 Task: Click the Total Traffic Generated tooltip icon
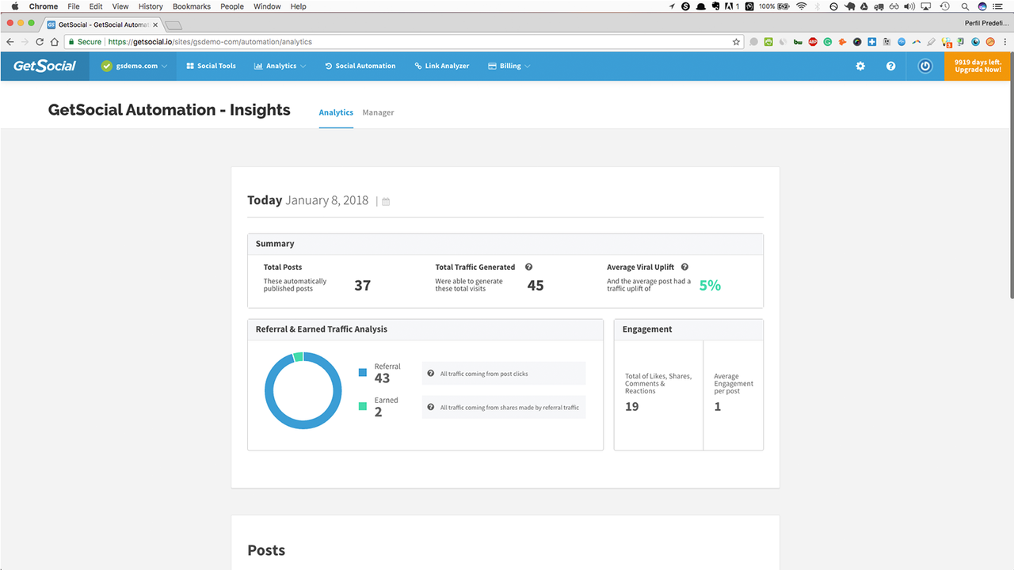click(528, 267)
